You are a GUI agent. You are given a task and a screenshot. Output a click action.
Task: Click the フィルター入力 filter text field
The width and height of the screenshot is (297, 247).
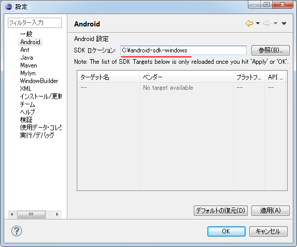tap(35, 23)
